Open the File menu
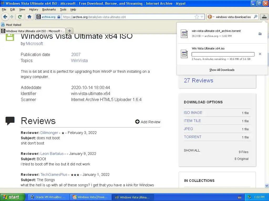This screenshot has width=269, height=201. coord(4,9)
